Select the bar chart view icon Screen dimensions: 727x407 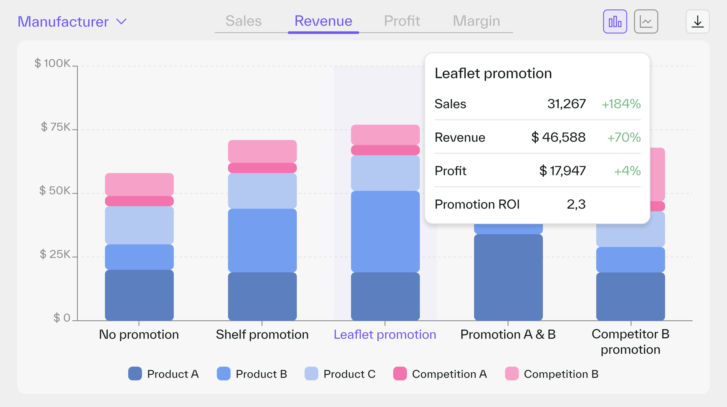pos(614,21)
